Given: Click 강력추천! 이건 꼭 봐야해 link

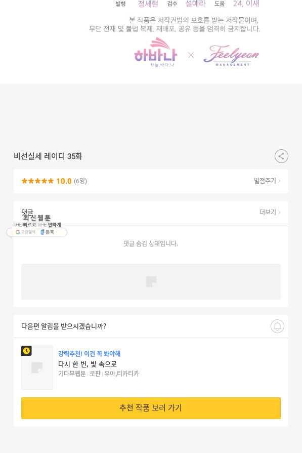Looking at the screenshot, I should click(89, 354).
